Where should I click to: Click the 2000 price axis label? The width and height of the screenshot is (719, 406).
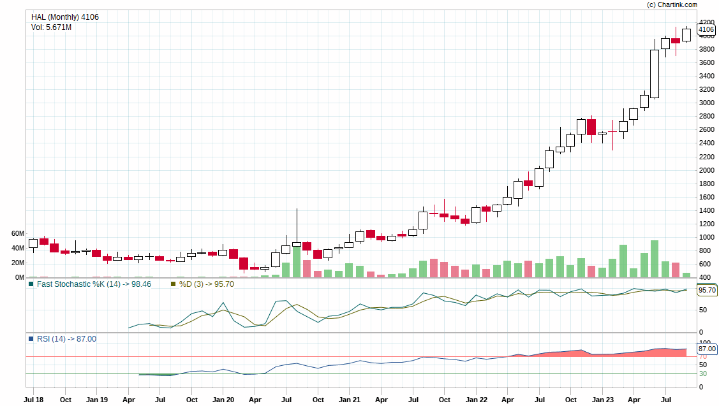[x=707, y=170]
